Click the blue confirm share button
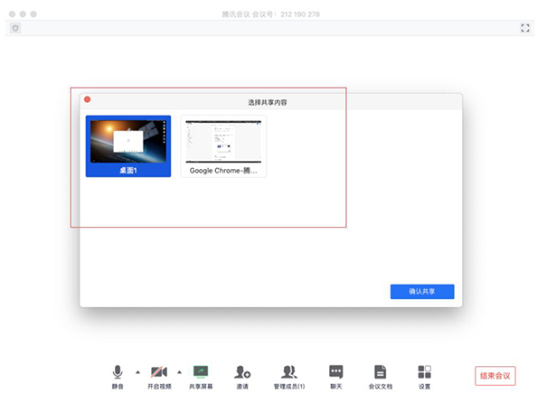537x403 pixels. [422, 291]
